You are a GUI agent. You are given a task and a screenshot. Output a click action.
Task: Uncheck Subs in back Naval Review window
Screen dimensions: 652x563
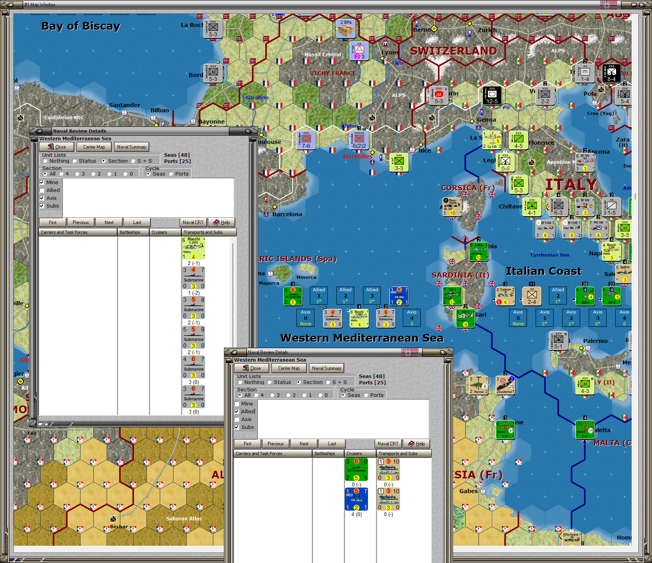click(x=42, y=206)
